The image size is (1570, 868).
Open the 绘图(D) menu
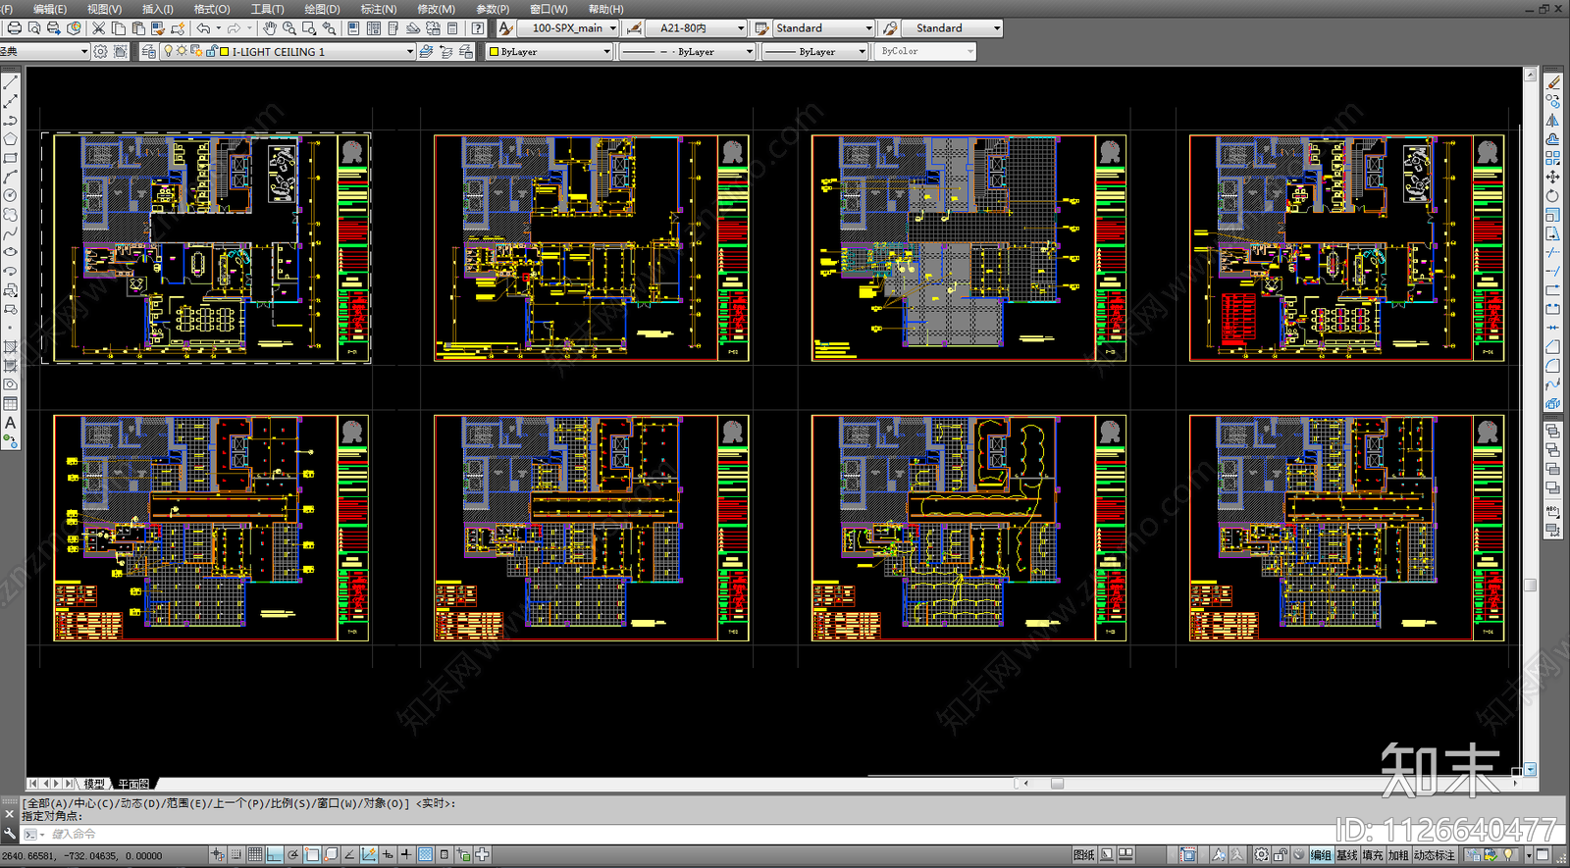click(322, 9)
